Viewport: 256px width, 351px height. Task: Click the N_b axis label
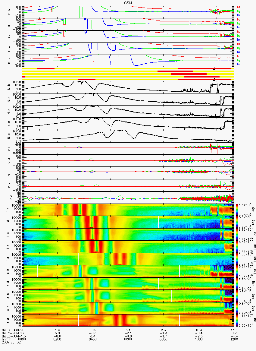coord(9,87)
